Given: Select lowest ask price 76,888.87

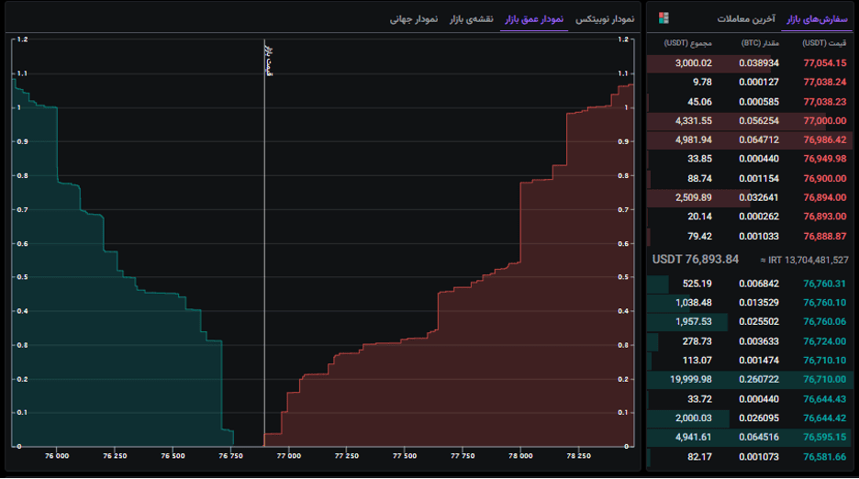Looking at the screenshot, I should click(824, 236).
